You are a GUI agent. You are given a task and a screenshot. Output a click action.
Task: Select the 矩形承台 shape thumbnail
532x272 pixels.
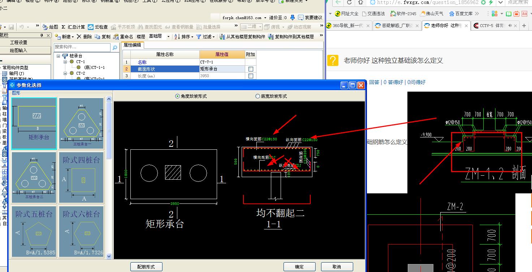[x=34, y=123]
